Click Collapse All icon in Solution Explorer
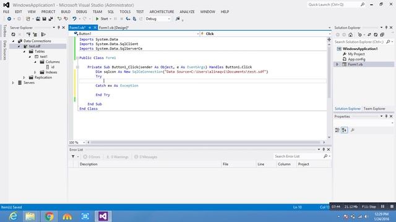The height and width of the screenshot is (222, 396). coord(382,35)
